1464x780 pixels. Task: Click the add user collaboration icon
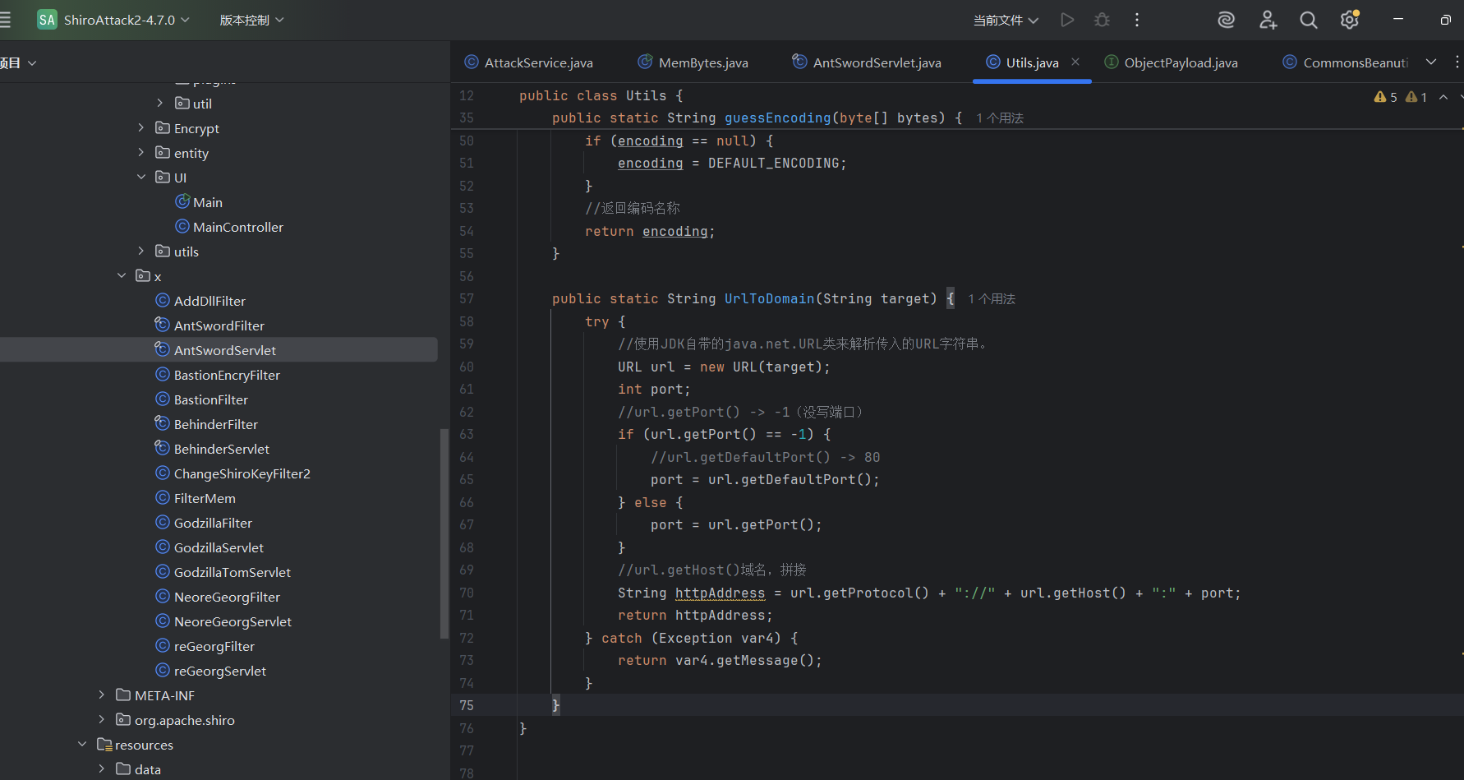click(1268, 20)
